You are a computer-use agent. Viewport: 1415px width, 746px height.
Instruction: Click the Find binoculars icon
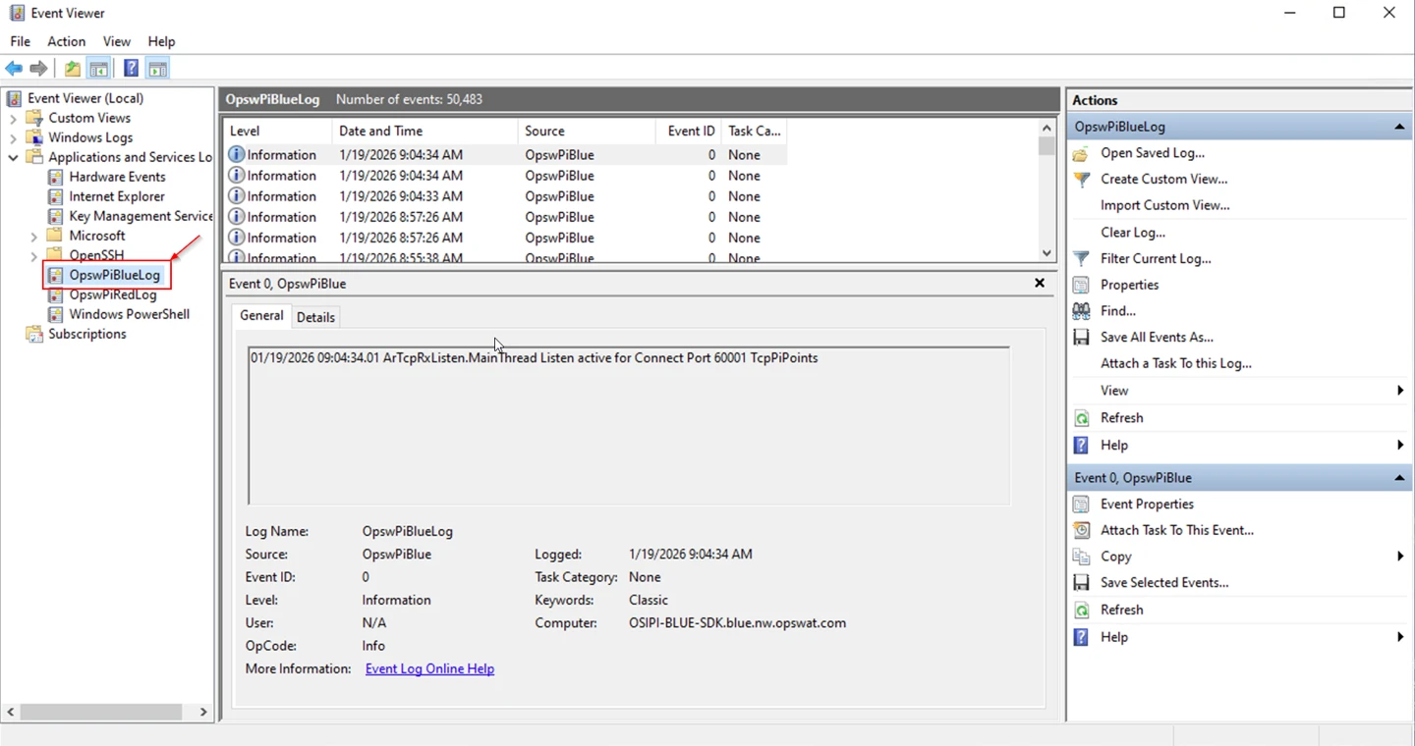point(1082,311)
